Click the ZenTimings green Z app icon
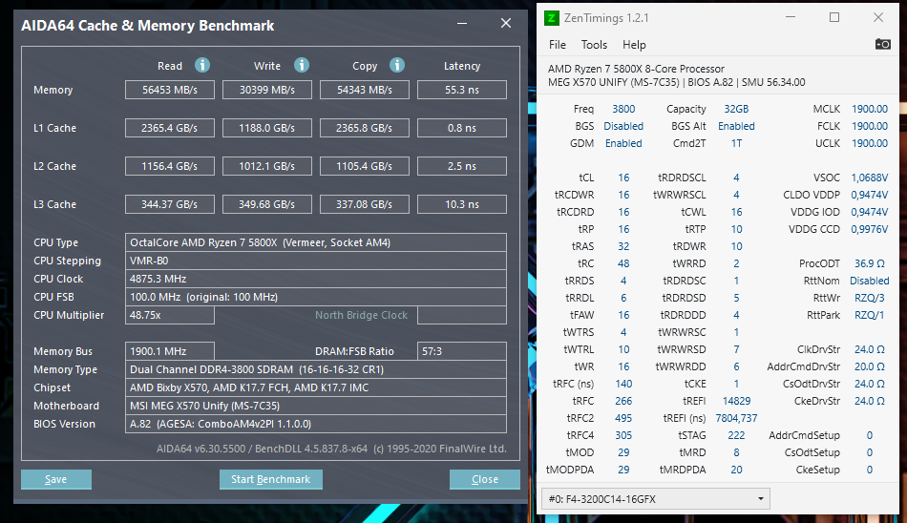Screen dimensions: 907x523 (x=551, y=18)
